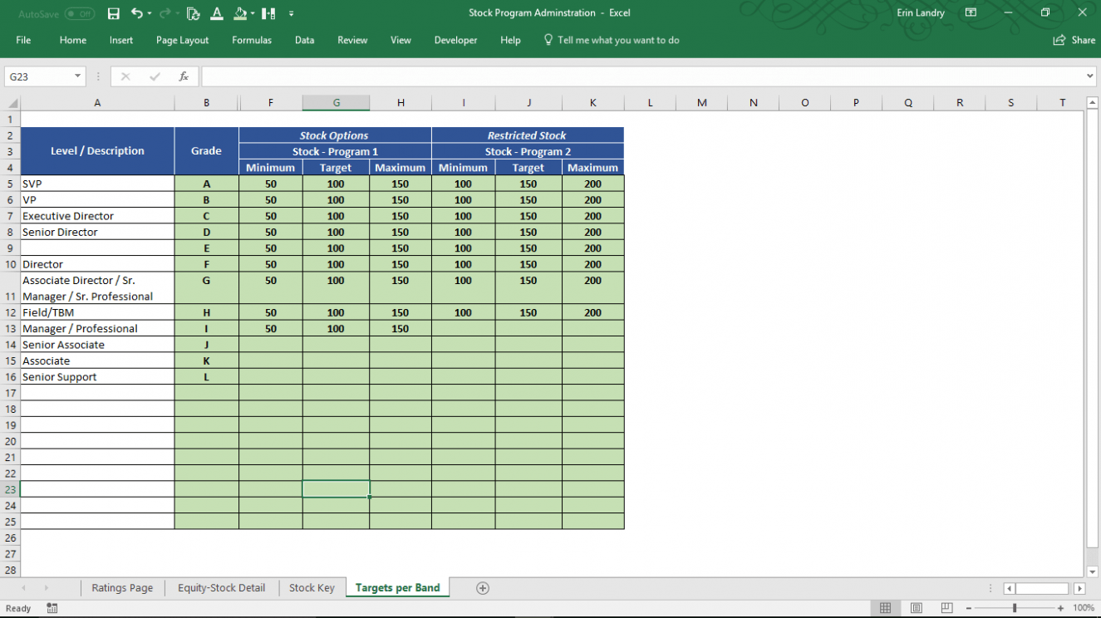This screenshot has width=1101, height=618.
Task: Click the 'Restricted Stock' header cell
Action: 528,135
